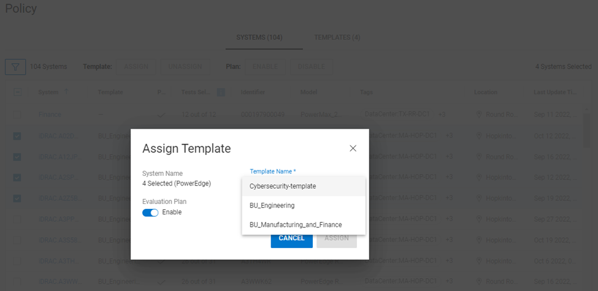Image resolution: width=598 pixels, height=291 pixels.
Task: Check the Finance row checkbox
Action: [x=18, y=115]
